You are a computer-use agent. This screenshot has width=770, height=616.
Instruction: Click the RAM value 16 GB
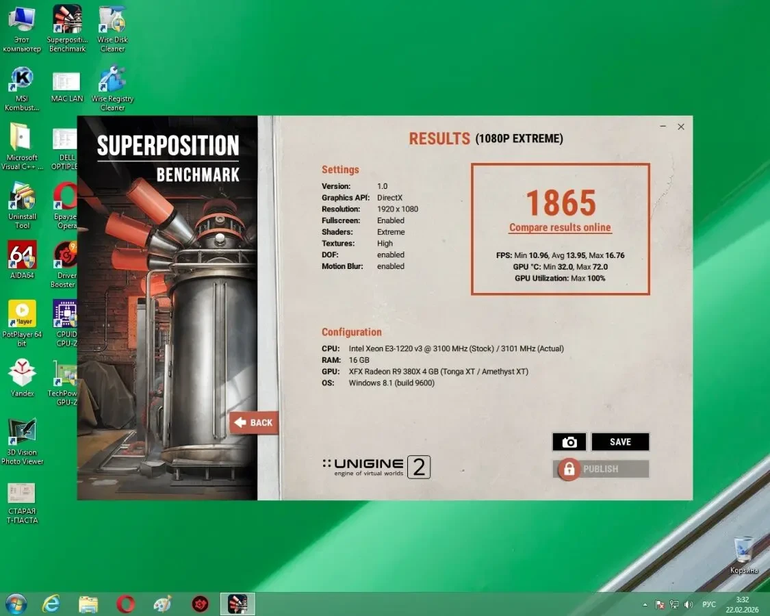coord(359,360)
